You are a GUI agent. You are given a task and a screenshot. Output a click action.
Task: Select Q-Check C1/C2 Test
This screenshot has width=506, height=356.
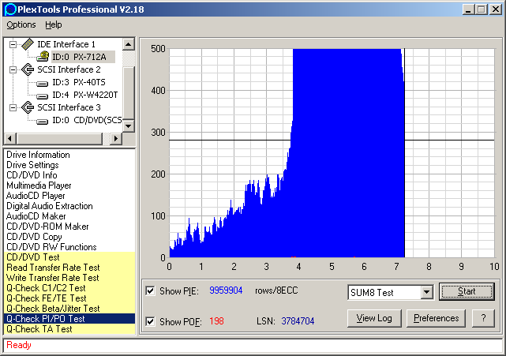[69, 288]
